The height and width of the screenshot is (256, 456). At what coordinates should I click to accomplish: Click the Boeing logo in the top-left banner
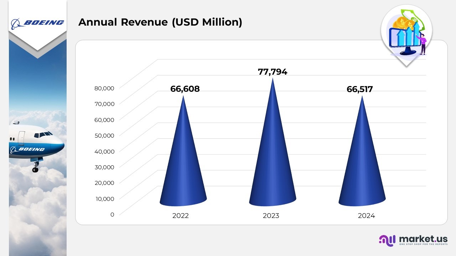tap(37, 23)
